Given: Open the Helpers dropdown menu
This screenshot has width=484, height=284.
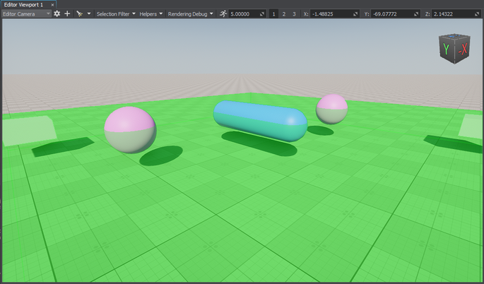Looking at the screenshot, I should [x=150, y=13].
